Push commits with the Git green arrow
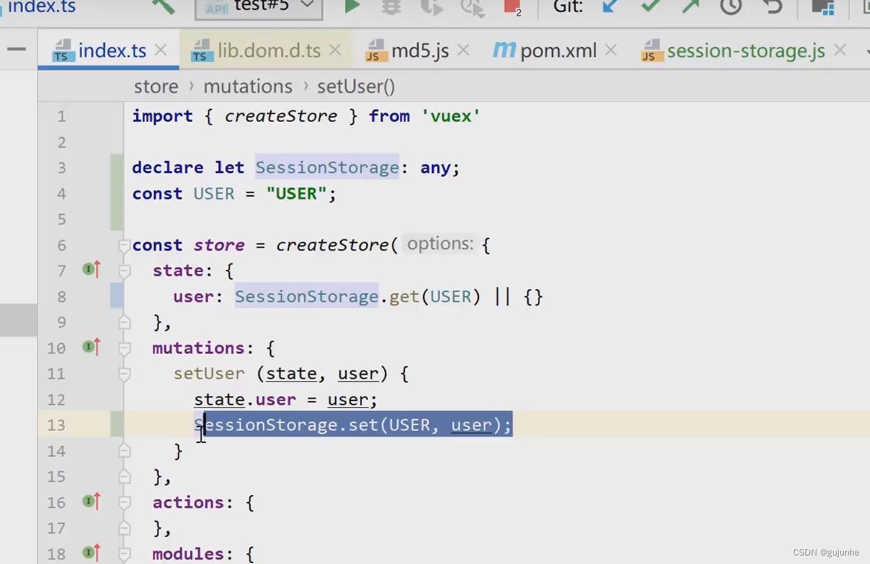The height and width of the screenshot is (564, 870). (x=691, y=6)
